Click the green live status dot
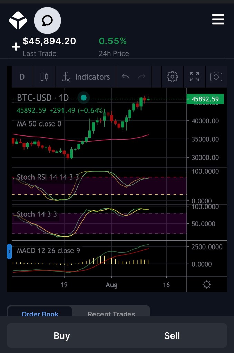 (84, 98)
